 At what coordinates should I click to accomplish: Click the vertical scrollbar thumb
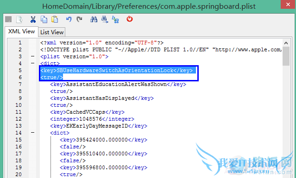pyautogui.click(x=286, y=56)
